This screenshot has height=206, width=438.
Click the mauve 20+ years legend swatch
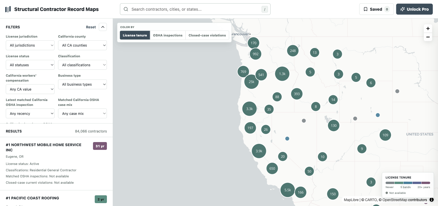point(426,183)
